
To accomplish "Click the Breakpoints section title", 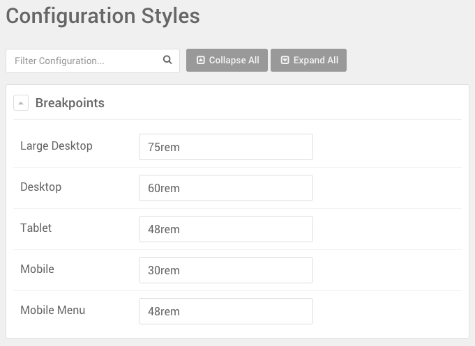I will tap(70, 103).
